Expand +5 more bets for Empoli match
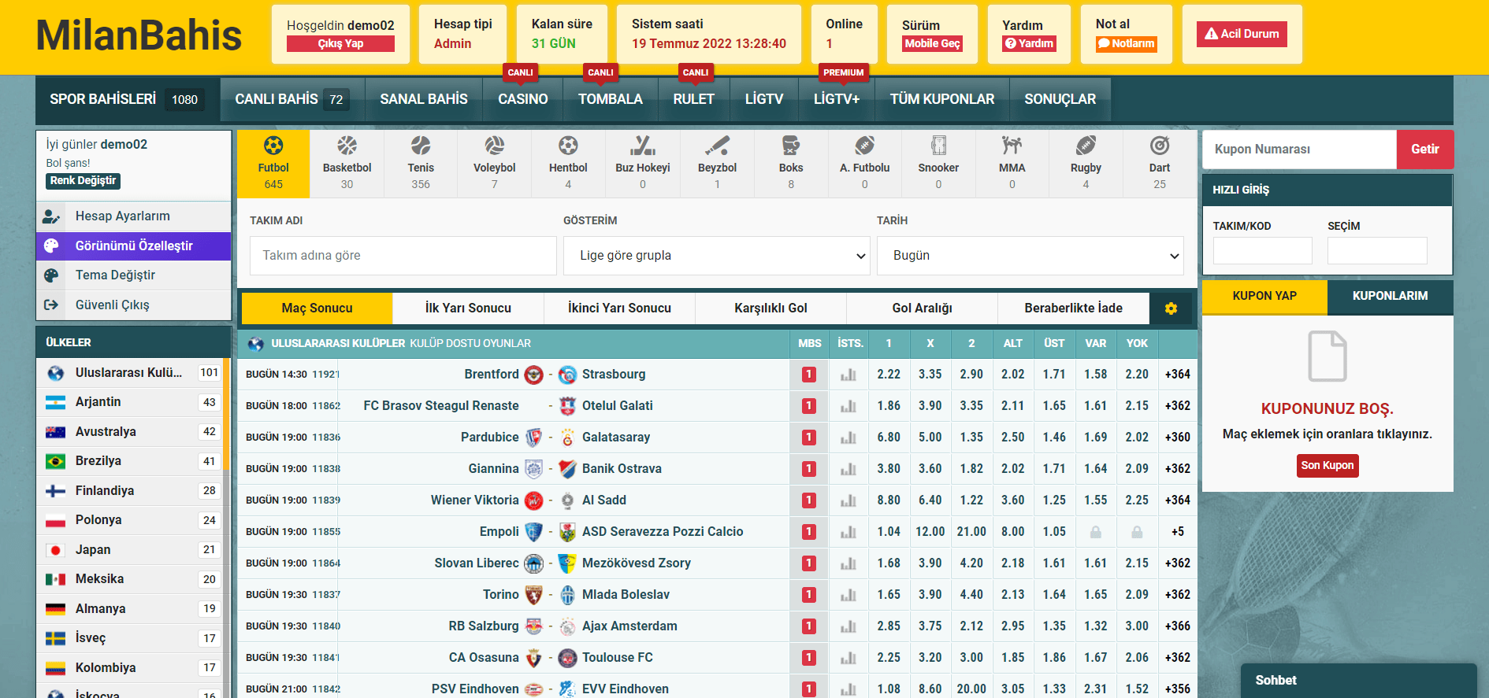Viewport: 1489px width, 698px height. coord(1178,532)
